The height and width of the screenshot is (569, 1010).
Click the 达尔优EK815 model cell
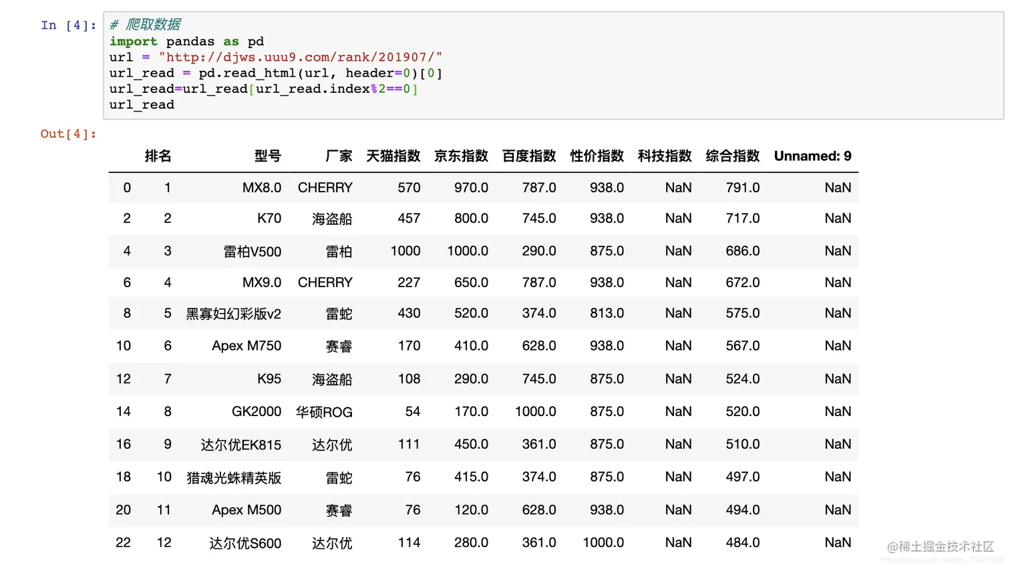[241, 444]
